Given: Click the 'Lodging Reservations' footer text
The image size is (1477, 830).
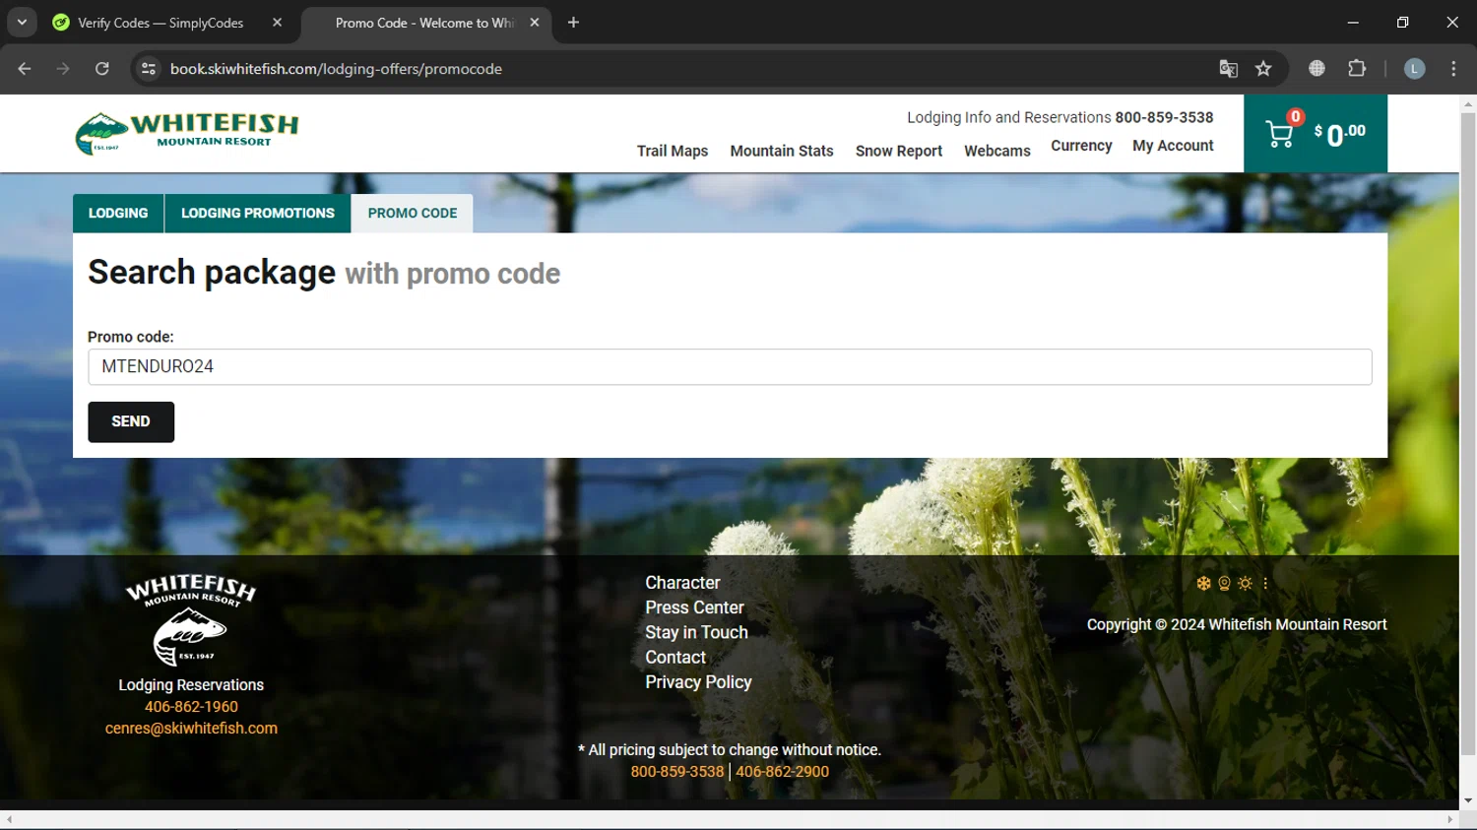Looking at the screenshot, I should pyautogui.click(x=191, y=685).
